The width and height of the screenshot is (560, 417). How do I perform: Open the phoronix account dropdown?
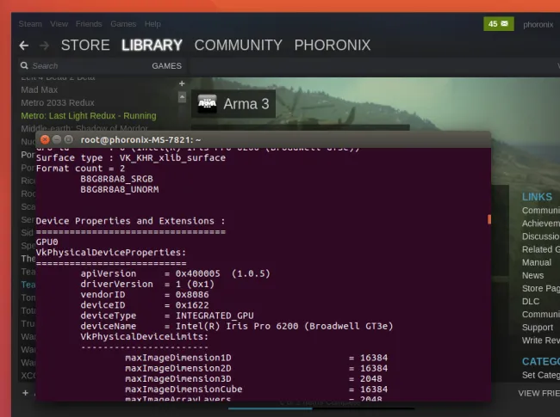click(539, 24)
